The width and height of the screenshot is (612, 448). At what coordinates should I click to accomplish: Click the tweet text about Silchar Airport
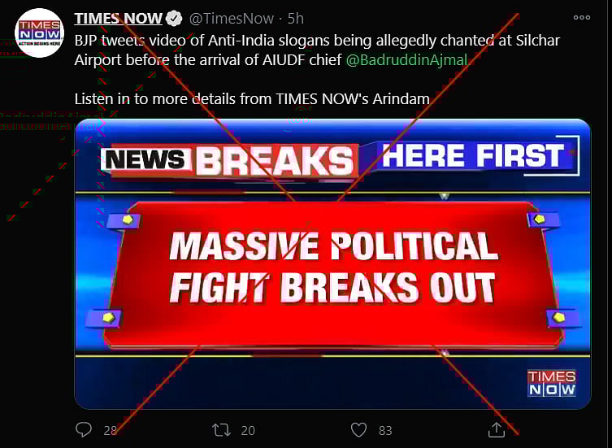pyautogui.click(x=317, y=50)
